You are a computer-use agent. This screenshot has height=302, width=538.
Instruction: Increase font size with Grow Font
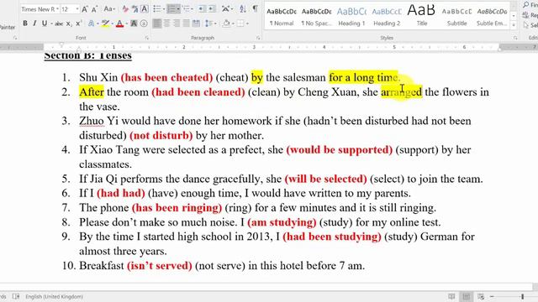tap(84, 9)
